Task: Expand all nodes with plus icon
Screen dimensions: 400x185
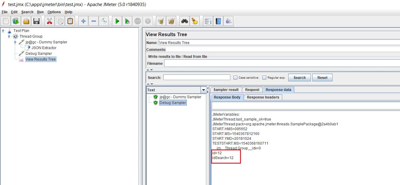Action: tap(83, 21)
